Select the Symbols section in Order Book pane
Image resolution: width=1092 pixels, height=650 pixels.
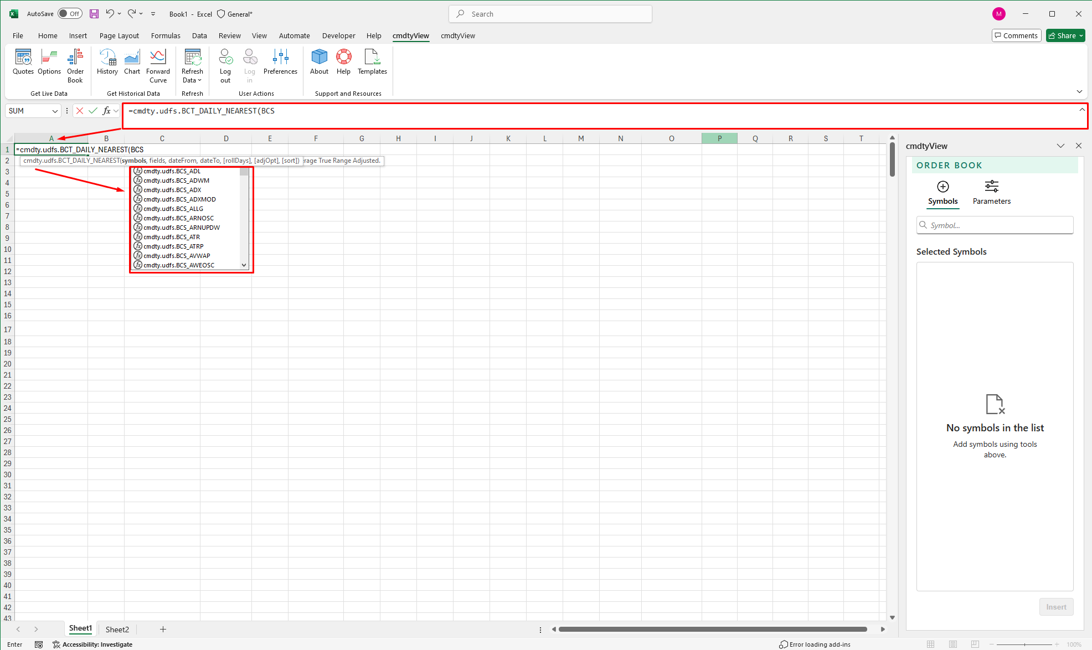(942, 193)
